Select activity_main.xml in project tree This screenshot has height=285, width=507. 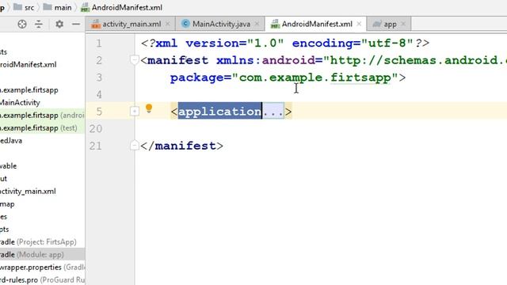[28, 192]
